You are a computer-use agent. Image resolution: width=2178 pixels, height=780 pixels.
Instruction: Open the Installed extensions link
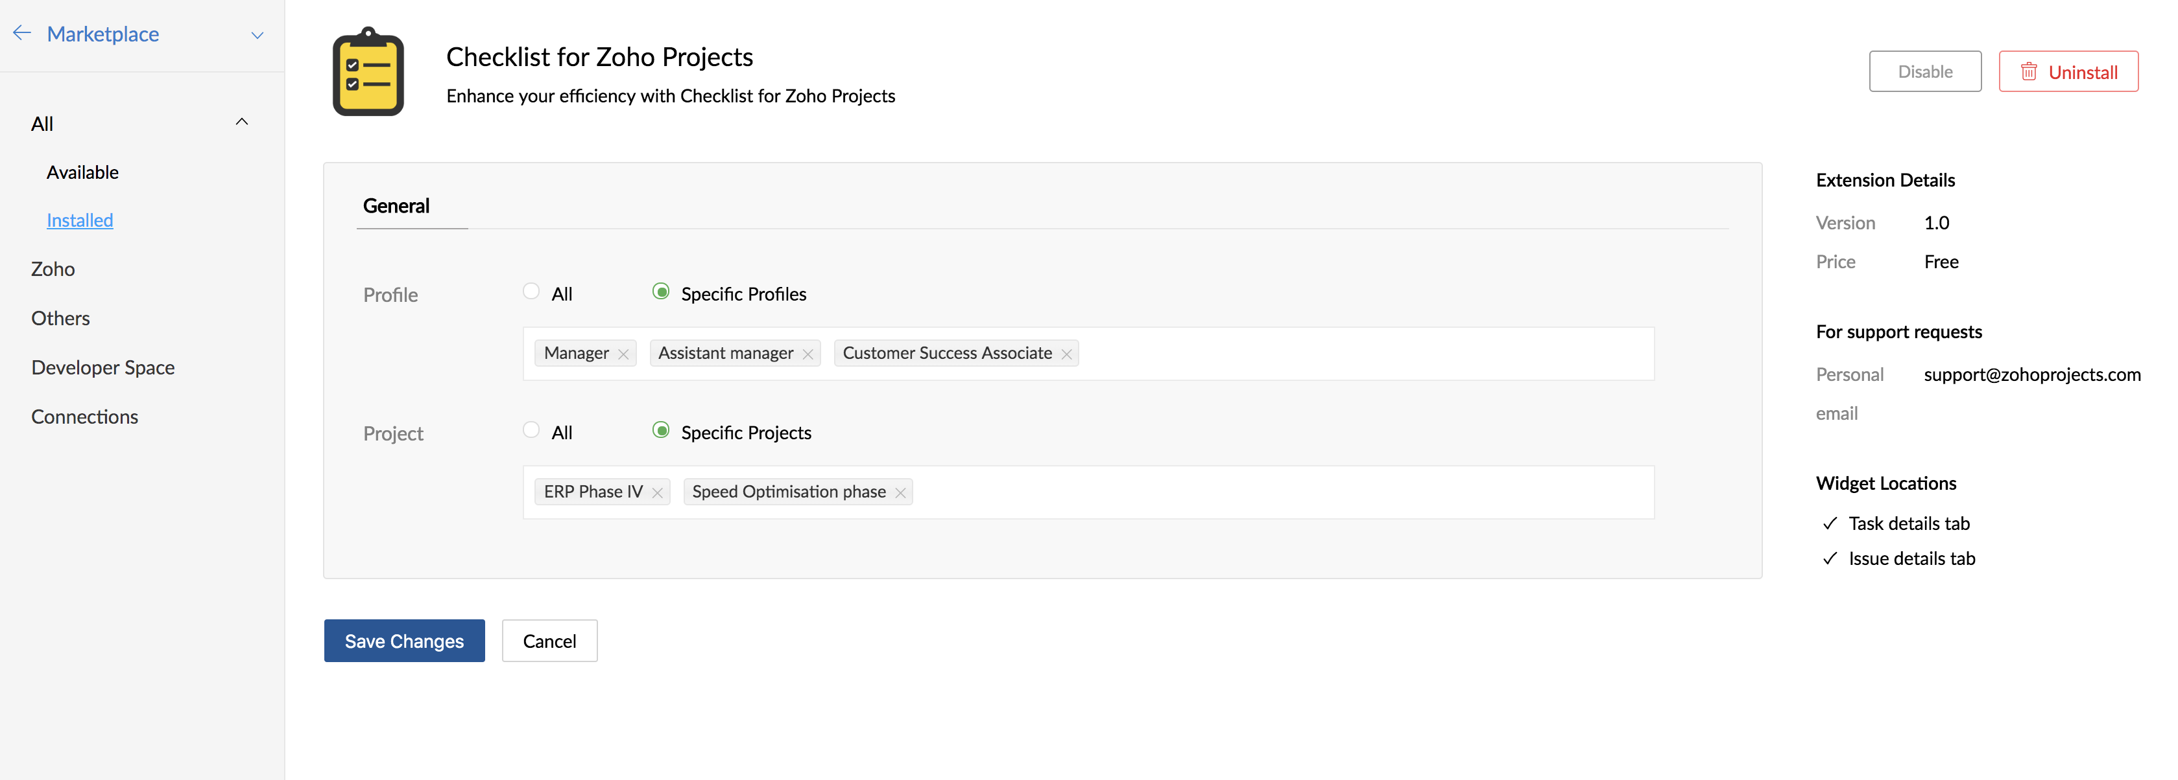(x=80, y=220)
